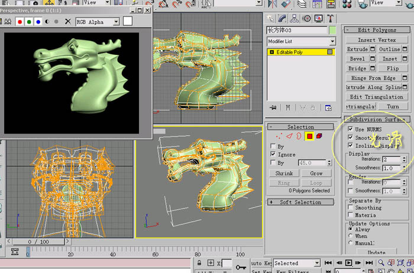
Task: Enable red channel in render window
Action: click(20, 22)
